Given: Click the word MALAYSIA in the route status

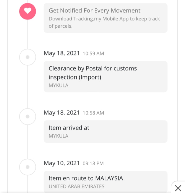Looking at the screenshot, I should (109, 178).
